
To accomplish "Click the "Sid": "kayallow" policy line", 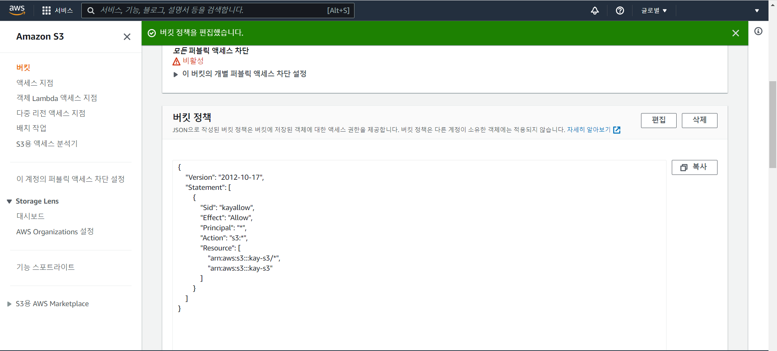I will (227, 208).
